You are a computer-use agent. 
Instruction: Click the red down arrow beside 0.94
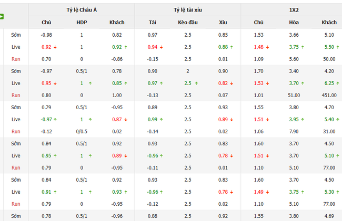pyautogui.click(x=163, y=47)
